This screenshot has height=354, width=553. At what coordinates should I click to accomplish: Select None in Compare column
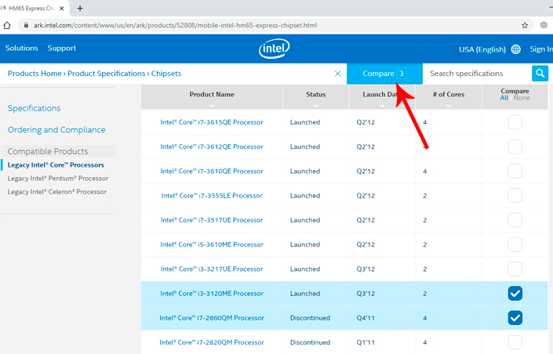coord(522,98)
